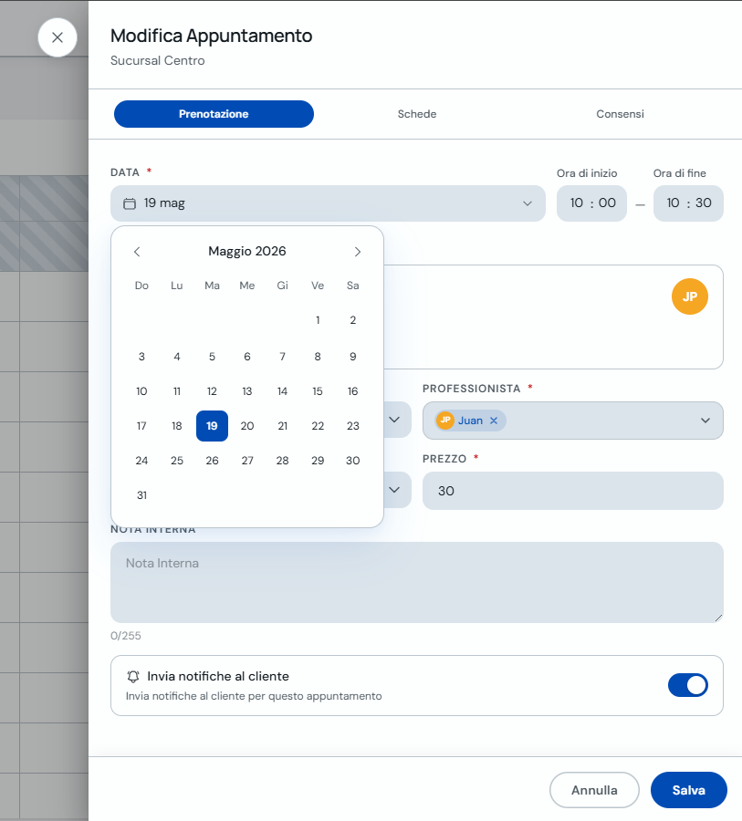Cancel changes with Annulla button
Image resolution: width=742 pixels, height=821 pixels.
(594, 790)
